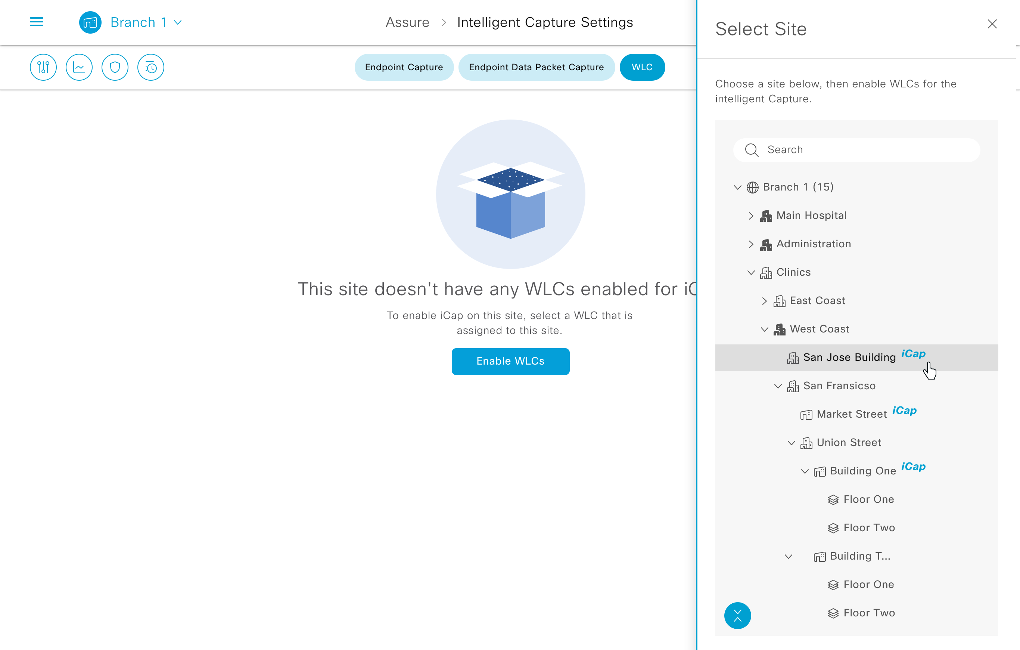Click Floor Two layers icon under Building One

coord(833,528)
